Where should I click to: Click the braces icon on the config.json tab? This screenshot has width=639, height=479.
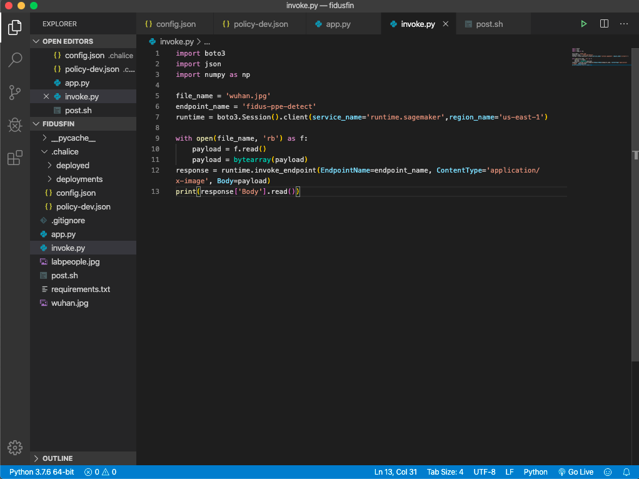pyautogui.click(x=149, y=24)
